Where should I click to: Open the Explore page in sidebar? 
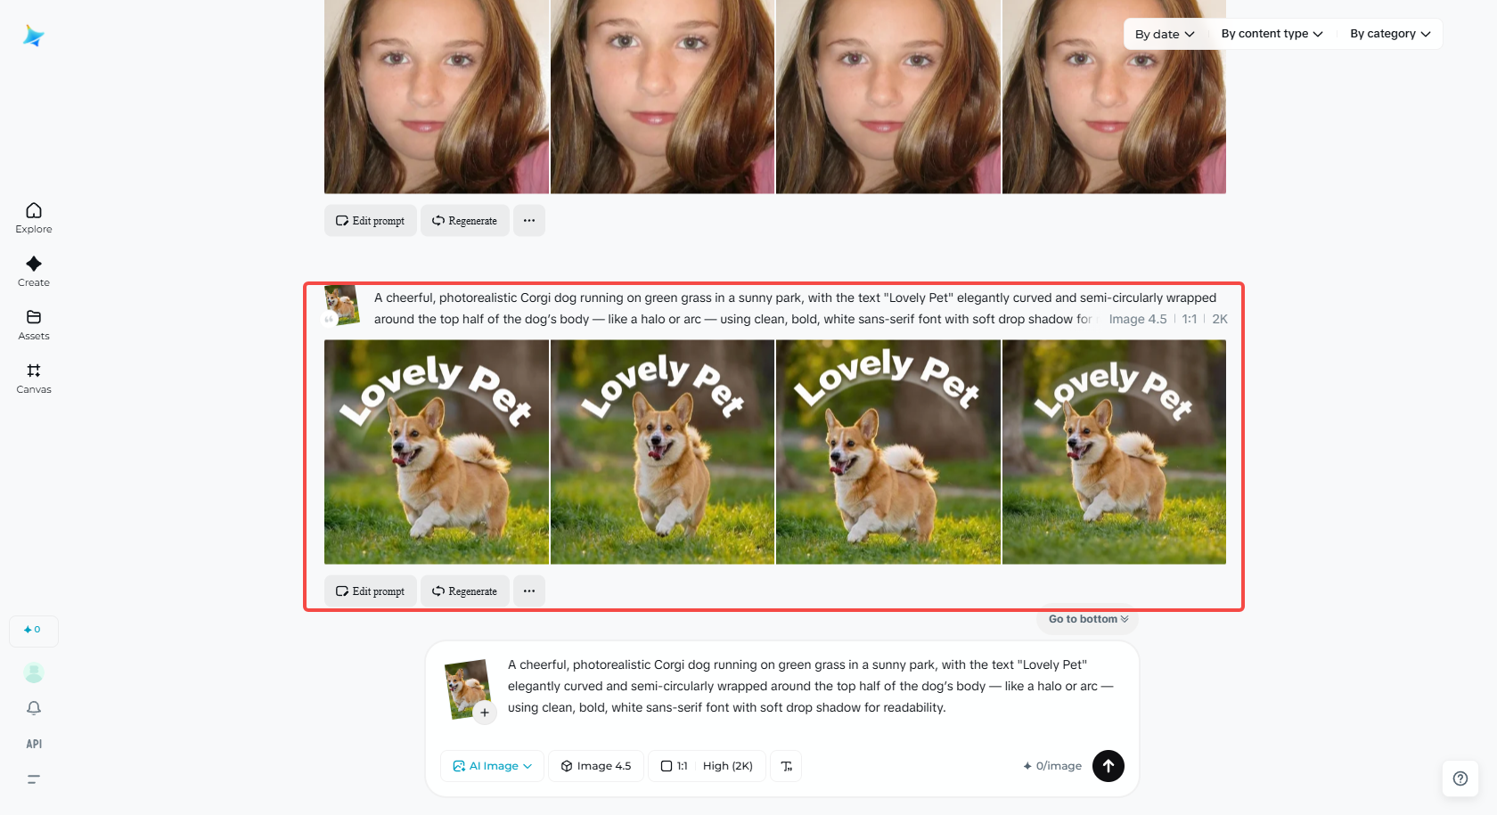(x=34, y=217)
